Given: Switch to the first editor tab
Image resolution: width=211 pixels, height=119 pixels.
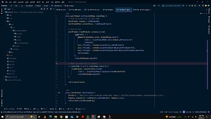Looking at the screenshot, I should click(x=62, y=10).
